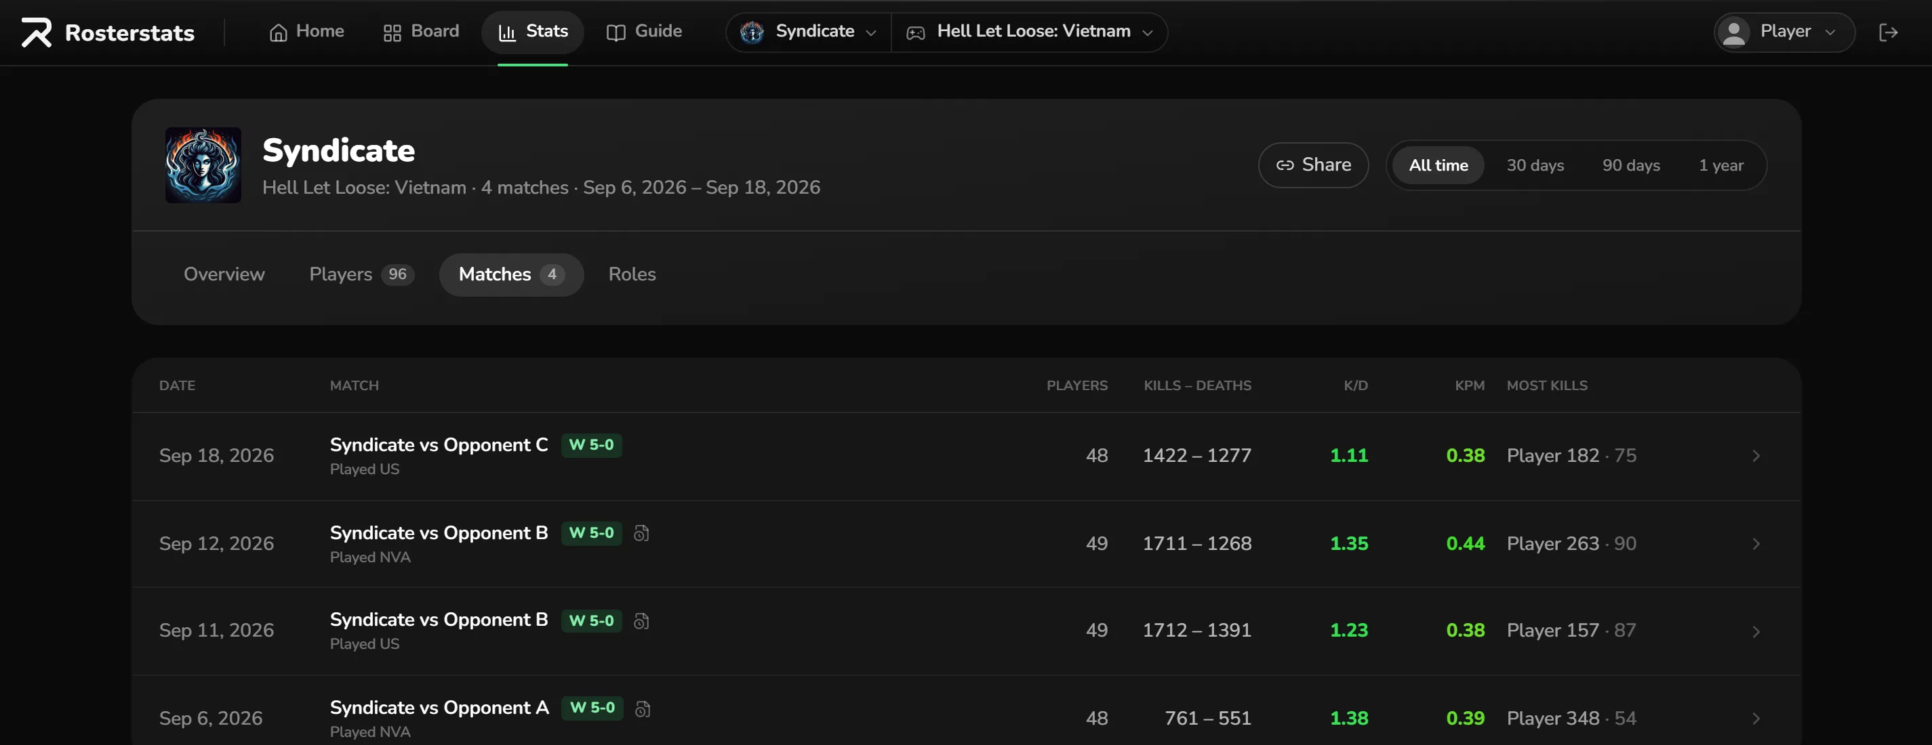Screen dimensions: 1932x745
Task: Click the Syndicate page title
Action: tap(338, 150)
